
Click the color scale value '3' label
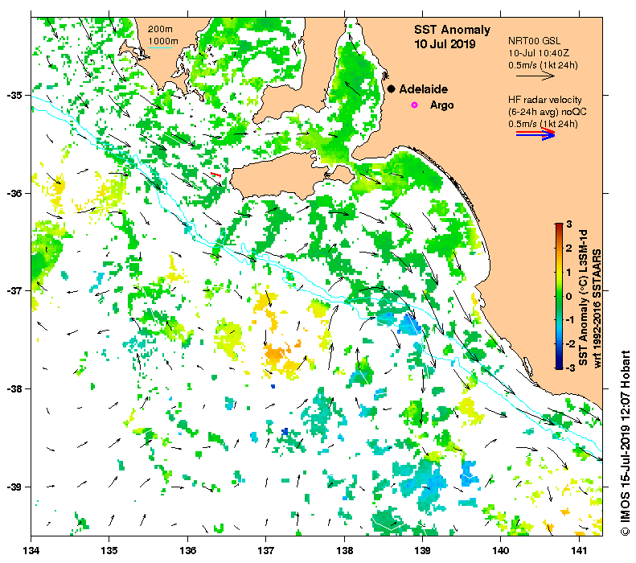(x=569, y=224)
